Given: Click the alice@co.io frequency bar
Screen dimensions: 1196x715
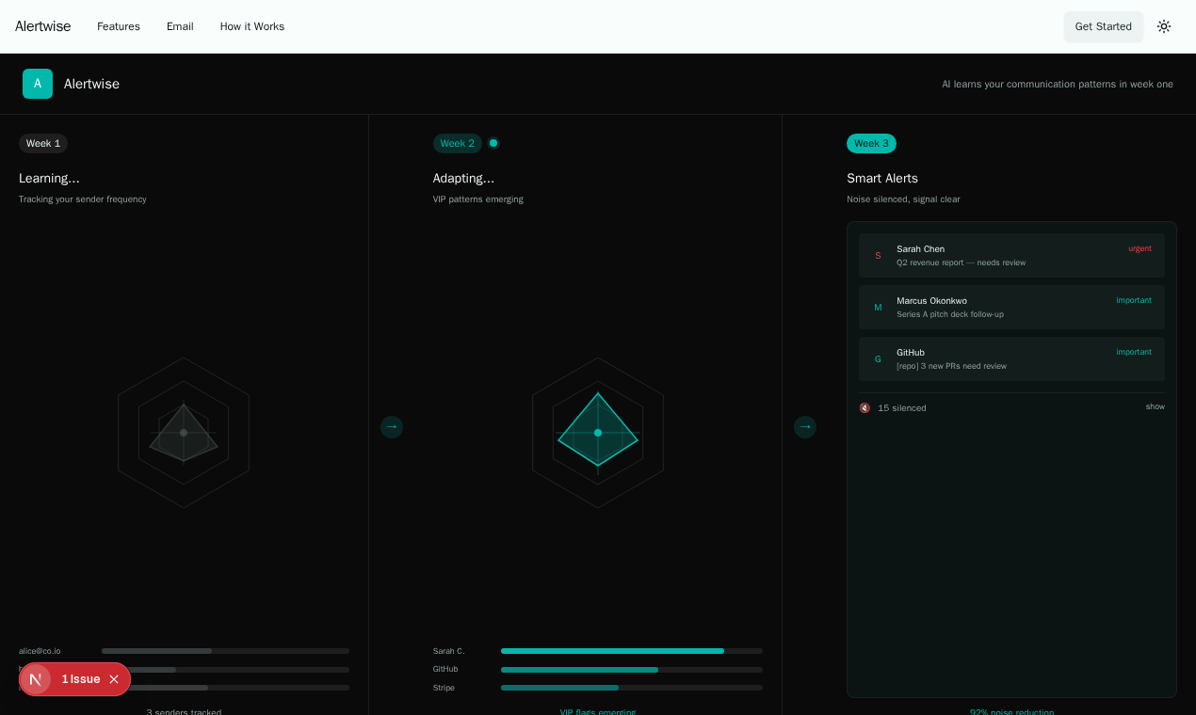Looking at the screenshot, I should tap(225, 651).
